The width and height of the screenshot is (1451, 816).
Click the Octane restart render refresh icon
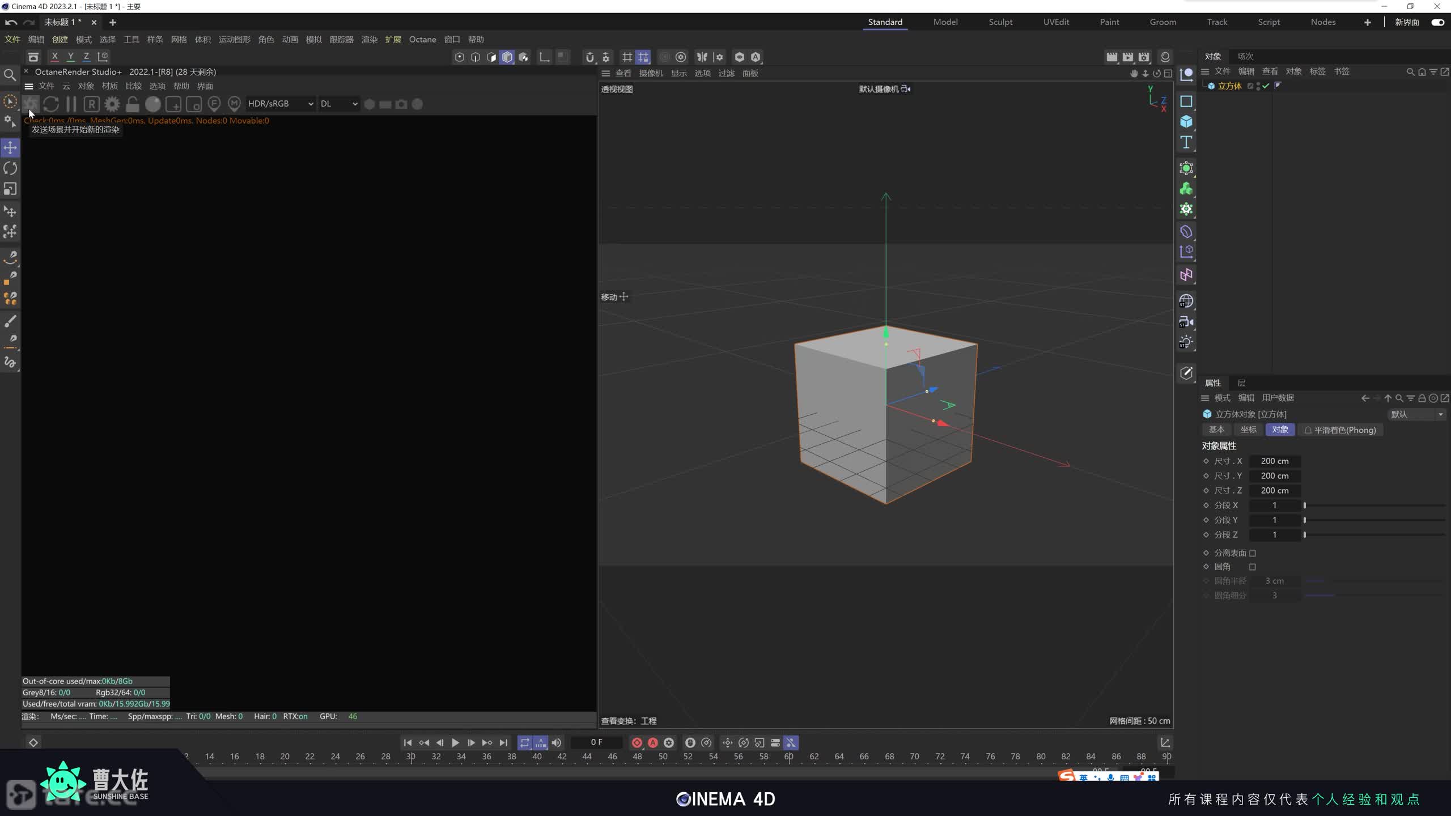[x=51, y=104]
